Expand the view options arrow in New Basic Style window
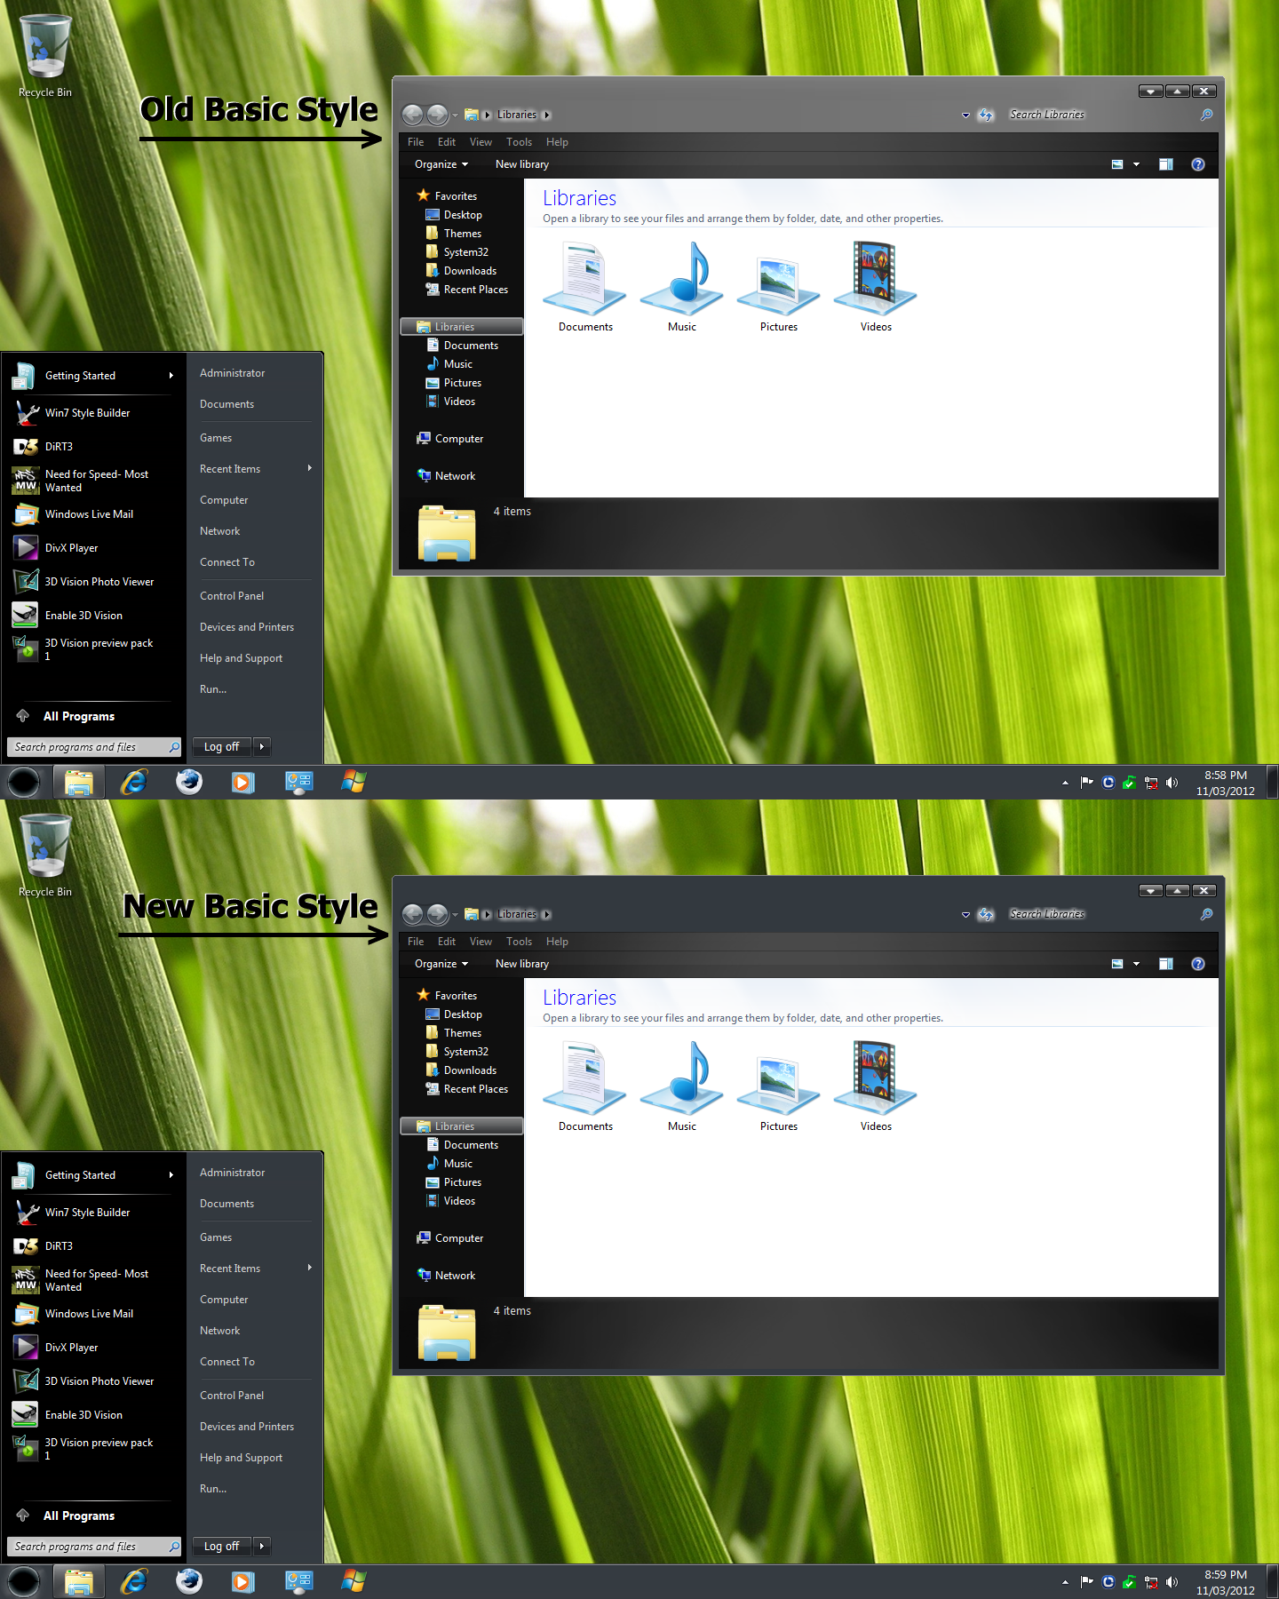The width and height of the screenshot is (1279, 1599). 1136,964
